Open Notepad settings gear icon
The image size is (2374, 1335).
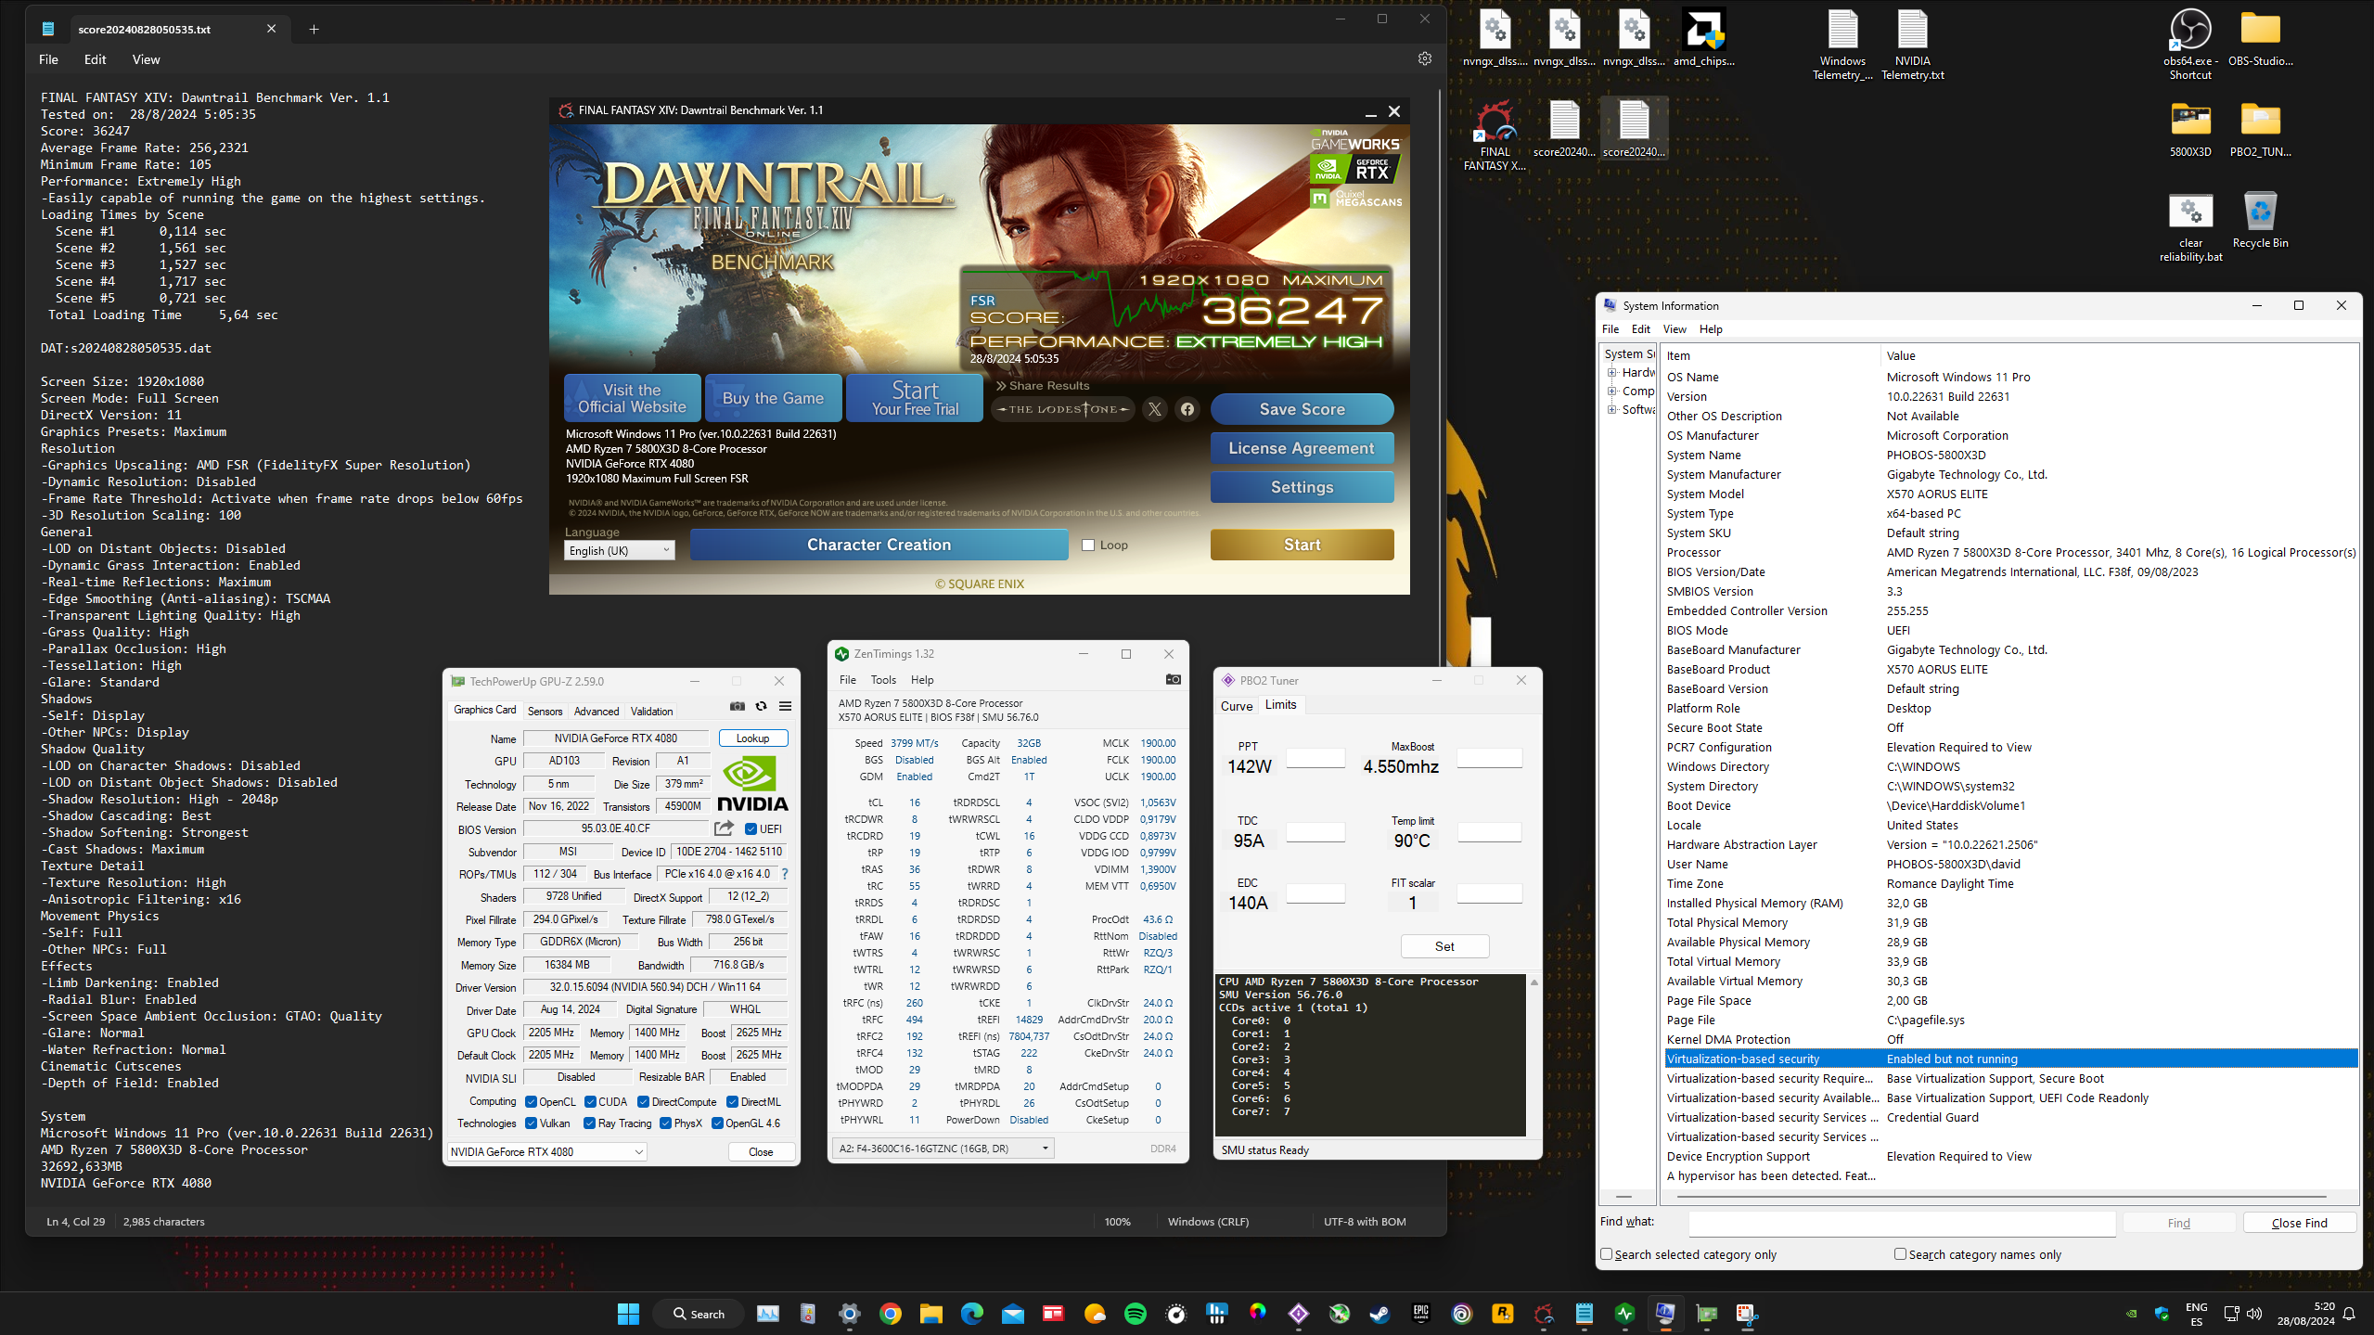pyautogui.click(x=1425, y=58)
